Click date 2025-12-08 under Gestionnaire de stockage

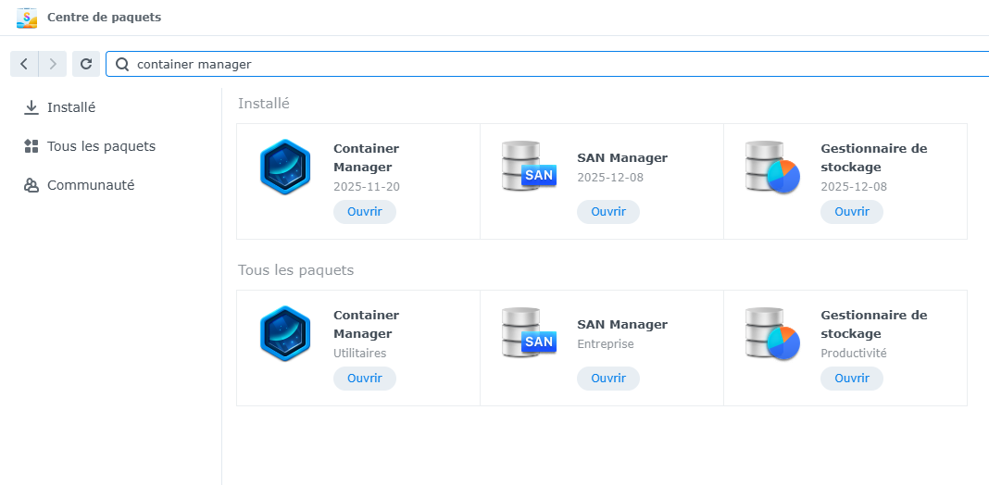pos(854,187)
